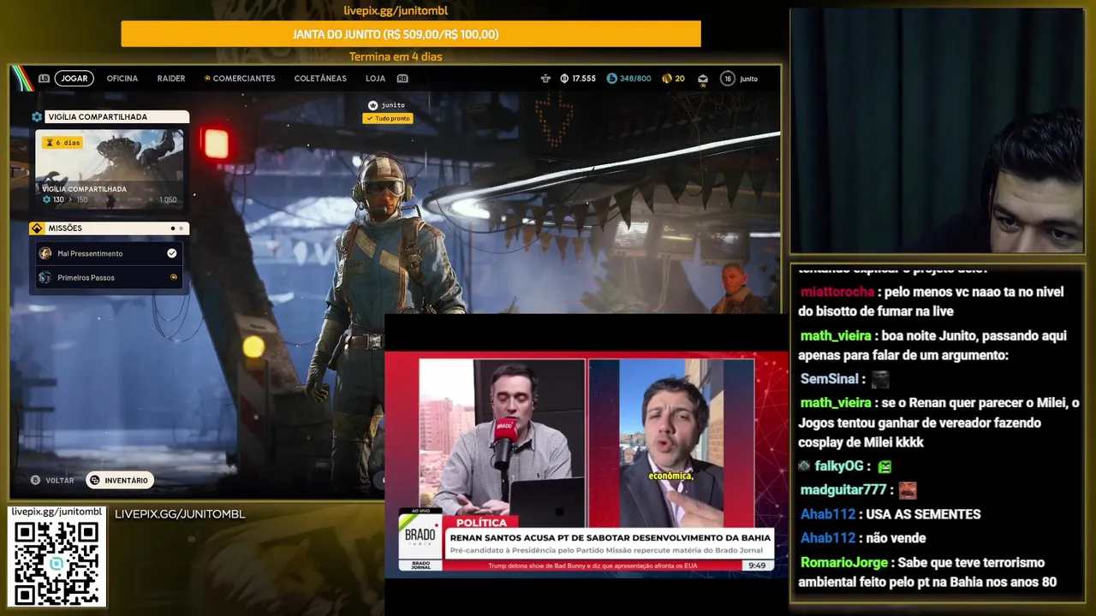1096x616 pixels.
Task: Click the livepix QR code
Action: coord(57,563)
